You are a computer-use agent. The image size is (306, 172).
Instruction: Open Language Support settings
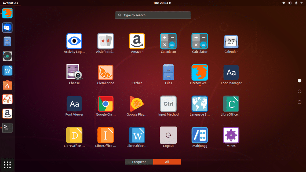200,104
